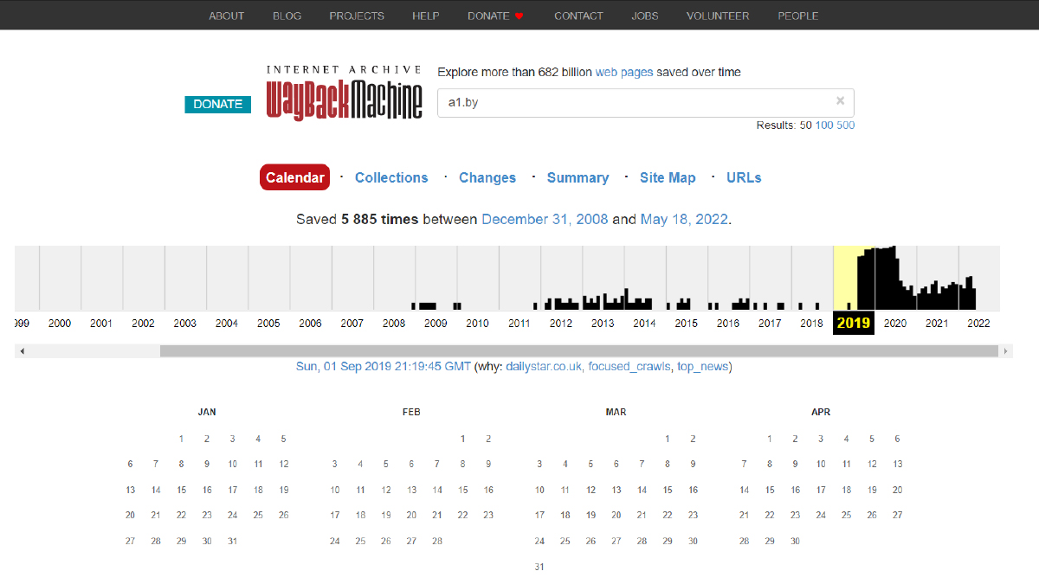Viewport: 1039px width, 584px height.
Task: Click the Wayback Machine logo
Action: click(345, 93)
